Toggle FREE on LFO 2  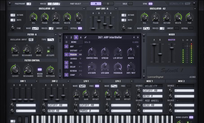coord(129,86)
